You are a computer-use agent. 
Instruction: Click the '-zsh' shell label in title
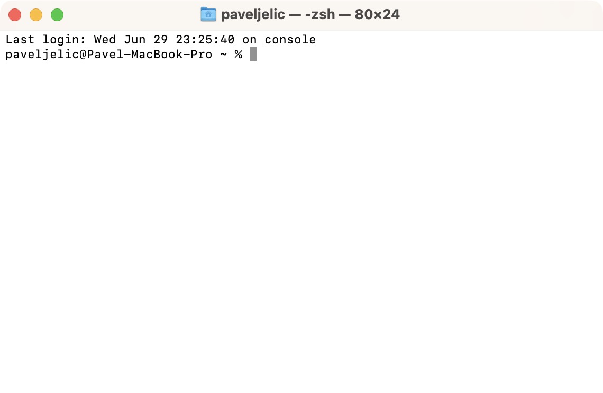[x=320, y=15]
